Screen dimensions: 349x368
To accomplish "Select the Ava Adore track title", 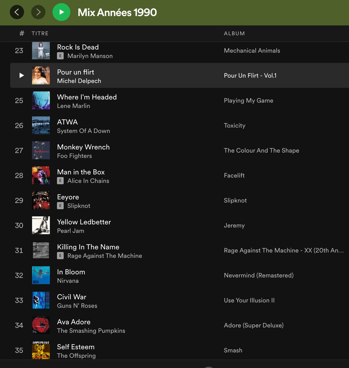I will pos(74,322).
